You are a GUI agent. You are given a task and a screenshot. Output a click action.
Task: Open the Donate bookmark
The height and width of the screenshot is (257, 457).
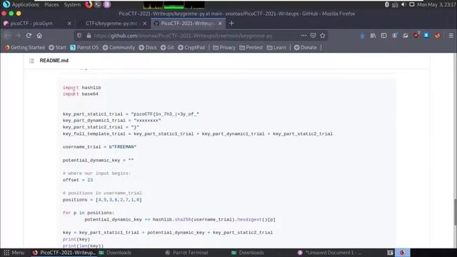point(305,48)
